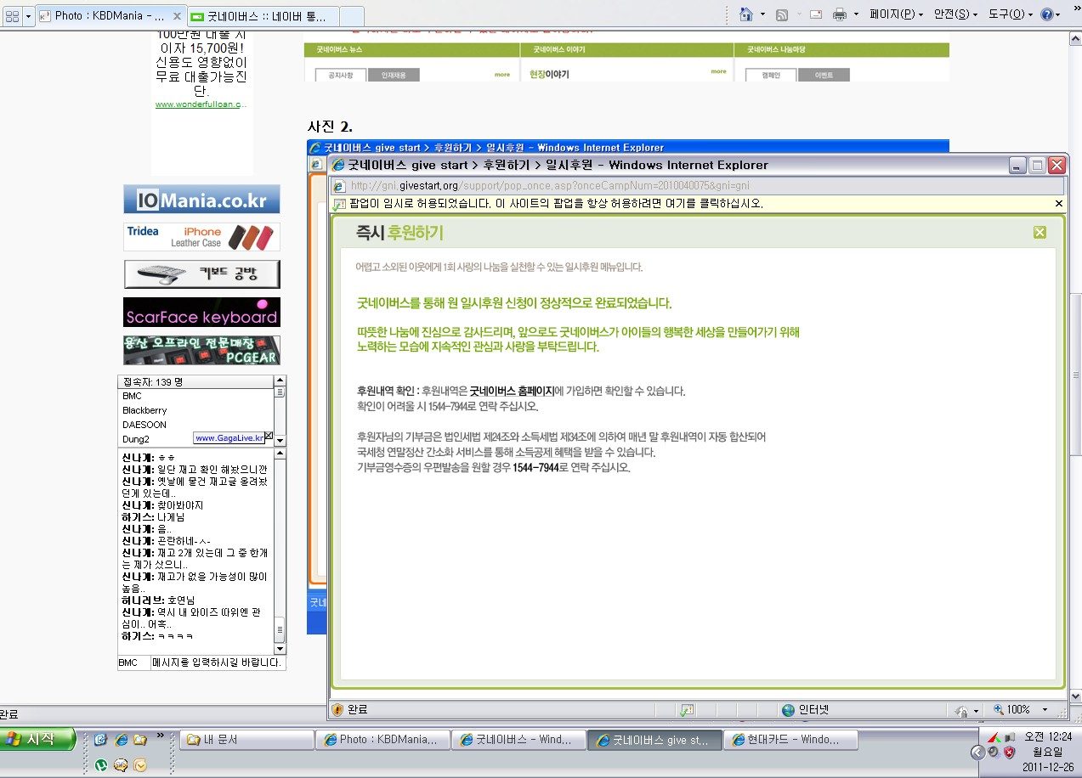1082x778 pixels.
Task: Click the chat message input field
Action: [218, 662]
